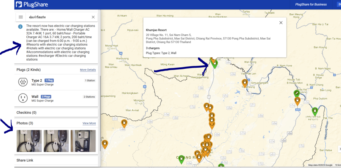Click the Möng Kwan map label
The width and height of the screenshot is (341, 168).
click(168, 65)
